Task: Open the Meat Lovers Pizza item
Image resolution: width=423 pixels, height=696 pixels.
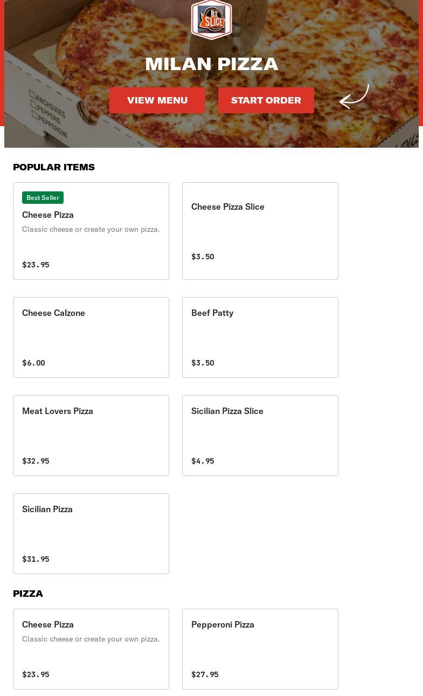Action: (x=91, y=436)
